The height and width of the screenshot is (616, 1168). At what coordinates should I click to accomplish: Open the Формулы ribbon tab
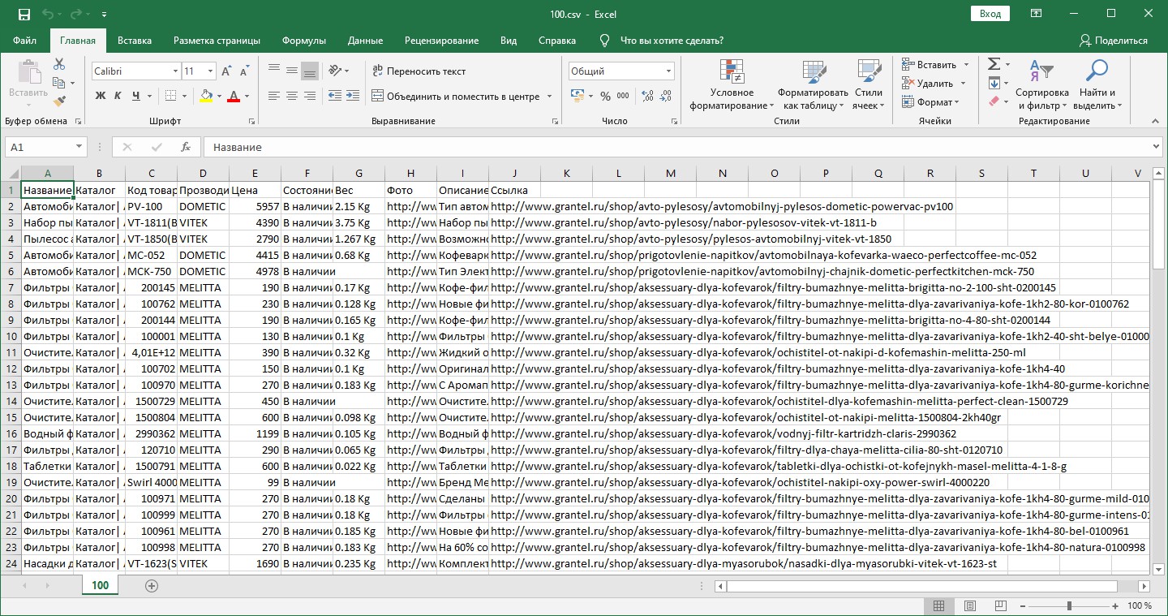pos(304,41)
